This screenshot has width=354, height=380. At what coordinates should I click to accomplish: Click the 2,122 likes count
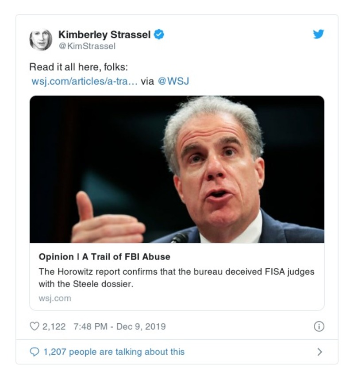[54, 326]
